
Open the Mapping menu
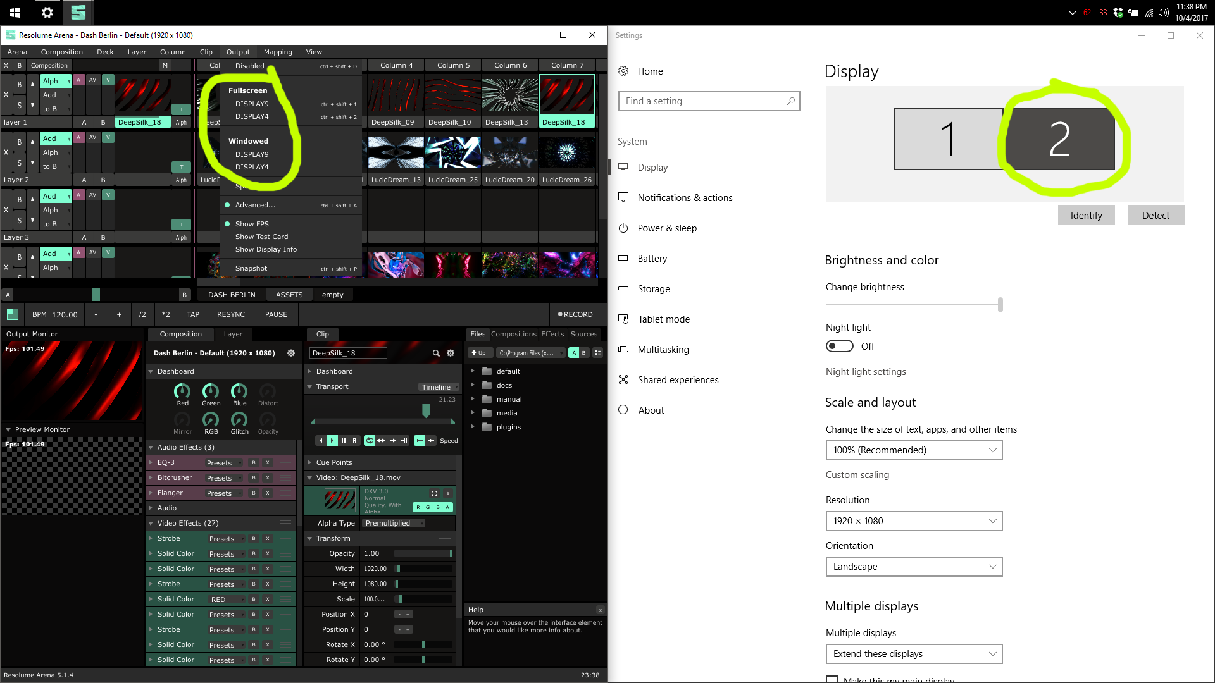pos(278,52)
